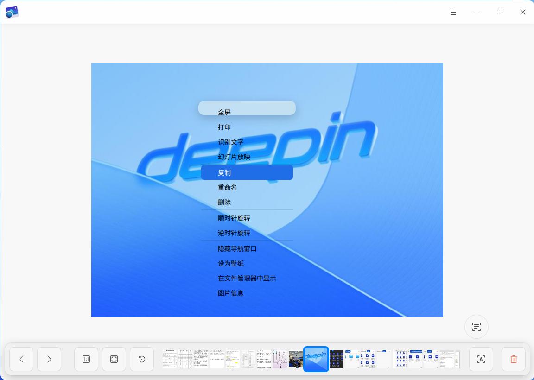
Task: Select 复制 in the context menu
Action: (247, 172)
